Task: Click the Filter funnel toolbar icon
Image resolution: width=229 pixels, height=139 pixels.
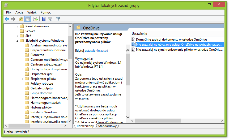Action: click(x=58, y=19)
